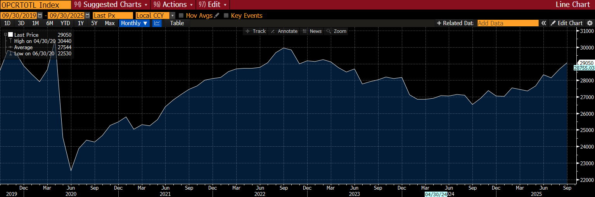Activate the Annotate drawing tool
Screen dimensions: 595x197
284,31
